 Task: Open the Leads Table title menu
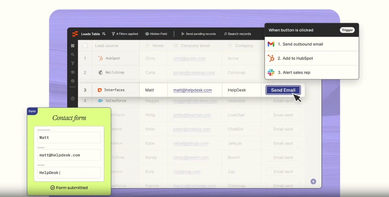click(91, 34)
